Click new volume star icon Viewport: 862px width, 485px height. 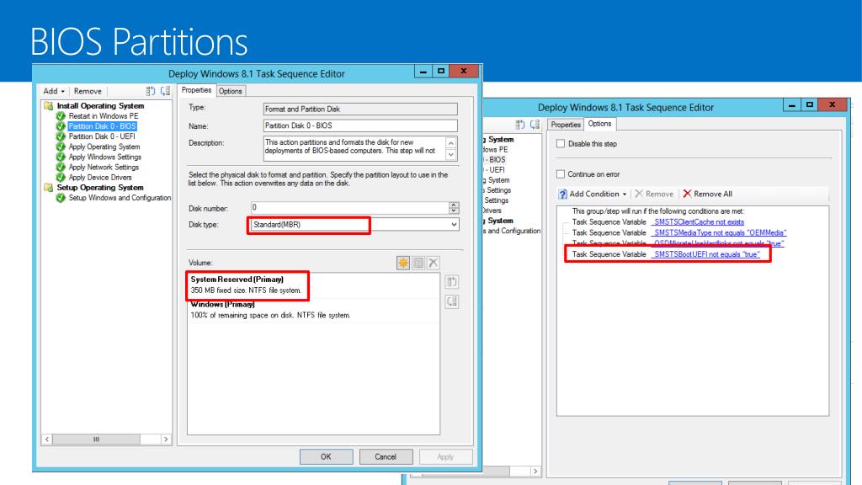coord(403,263)
